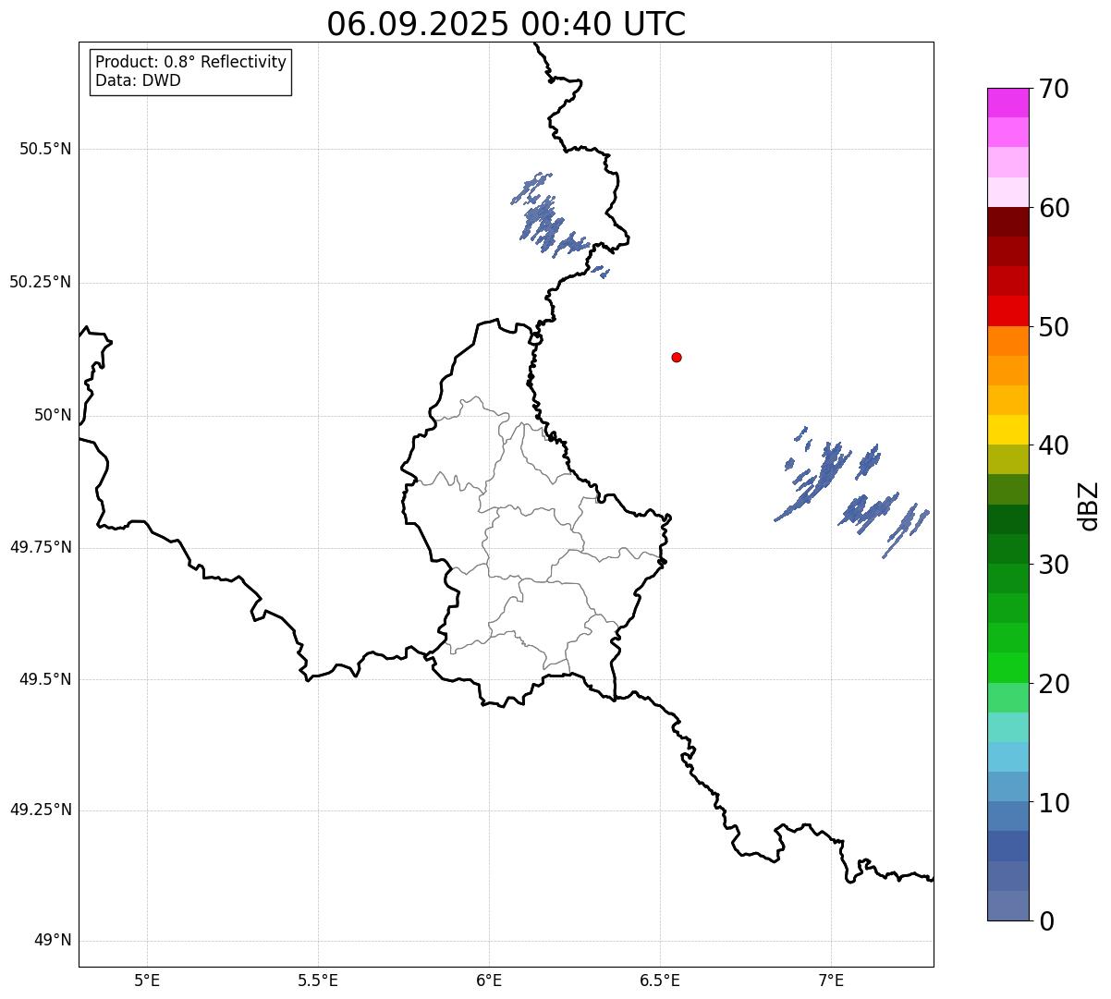Click the dBZ colorbar axis label
The image size is (1111, 999).
click(x=1089, y=506)
